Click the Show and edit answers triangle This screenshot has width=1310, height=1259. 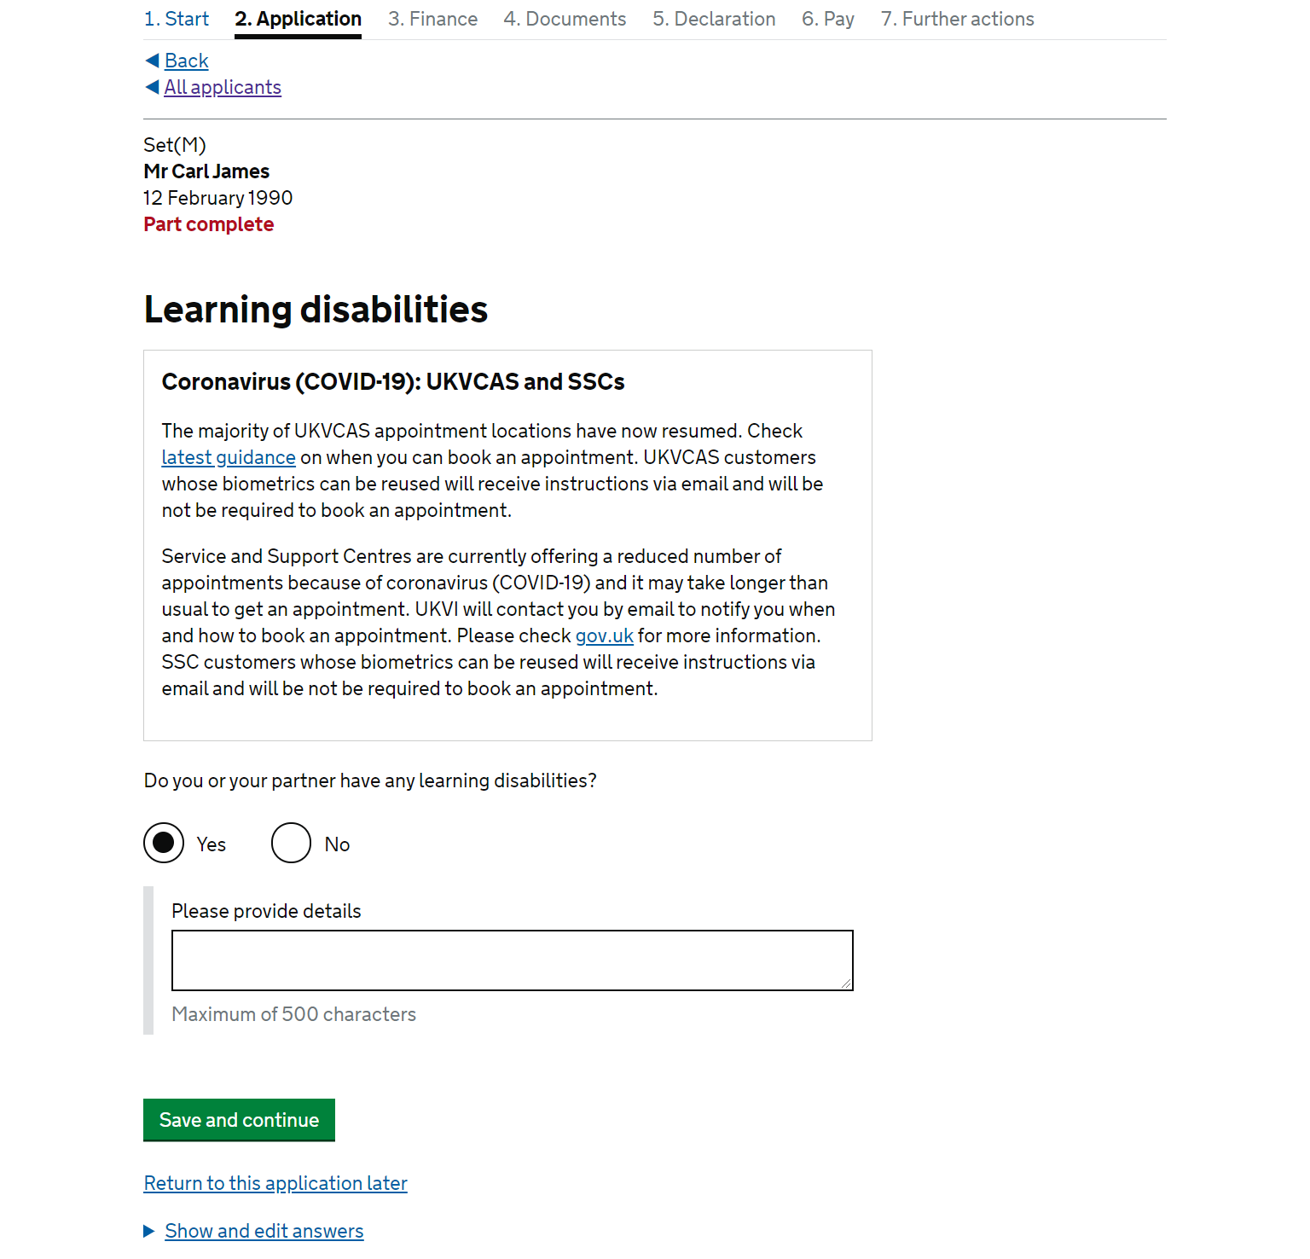pyautogui.click(x=149, y=1231)
